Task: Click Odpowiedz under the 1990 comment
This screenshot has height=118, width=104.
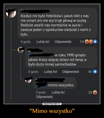Action: pyautogui.click(x=71, y=72)
